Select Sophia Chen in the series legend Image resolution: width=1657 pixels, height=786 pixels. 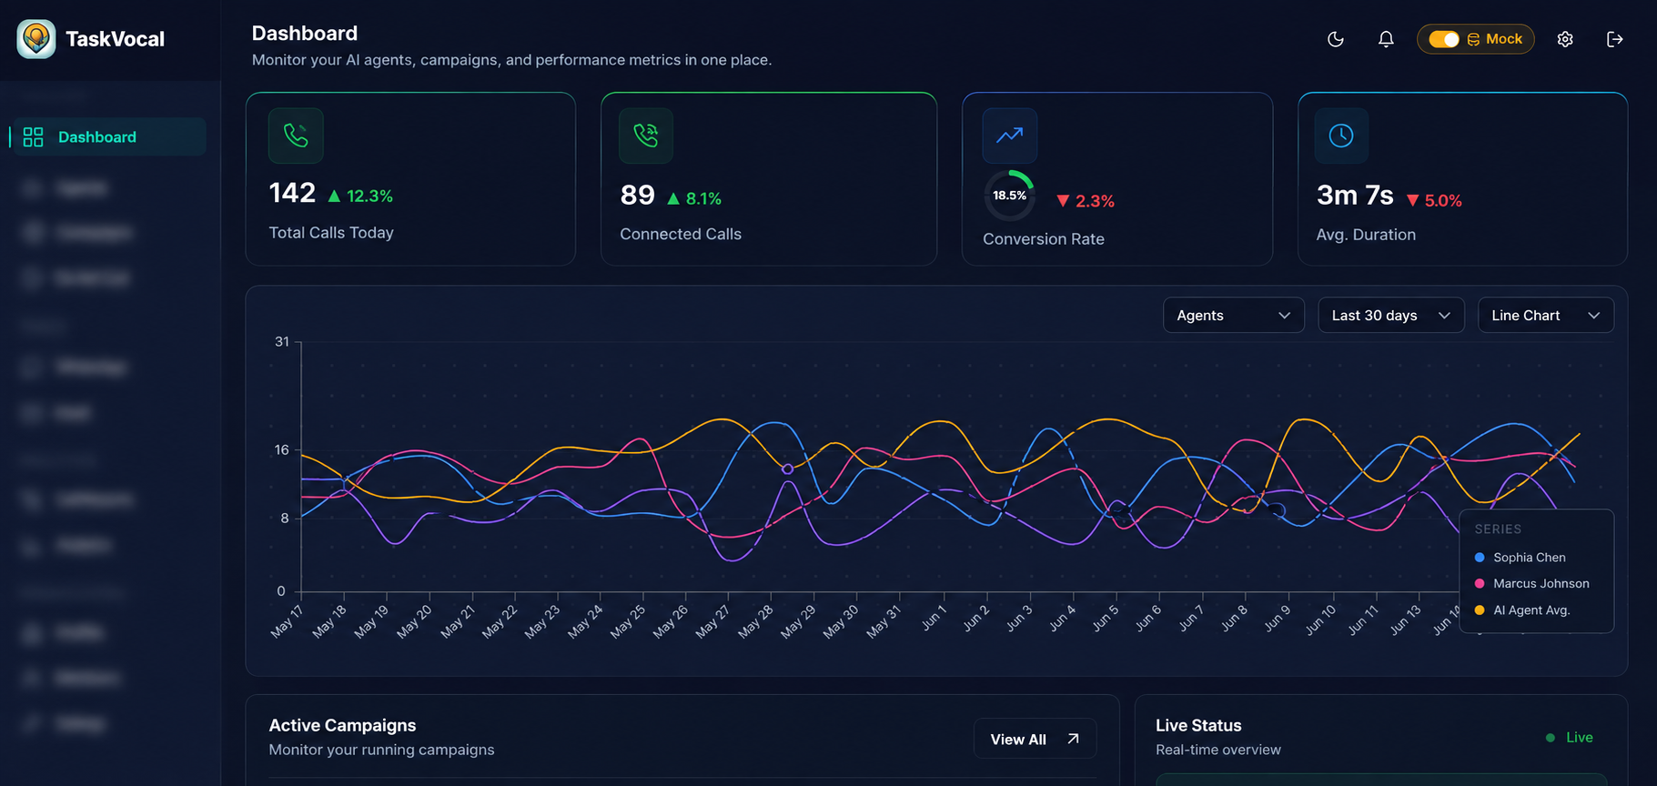[x=1530, y=558]
